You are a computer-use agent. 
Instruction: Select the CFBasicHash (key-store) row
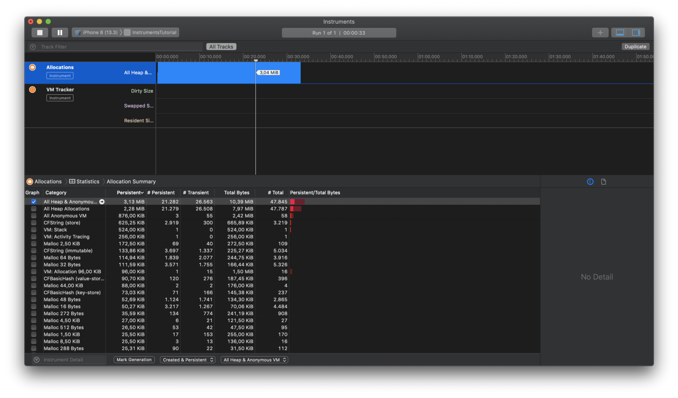[282, 293]
